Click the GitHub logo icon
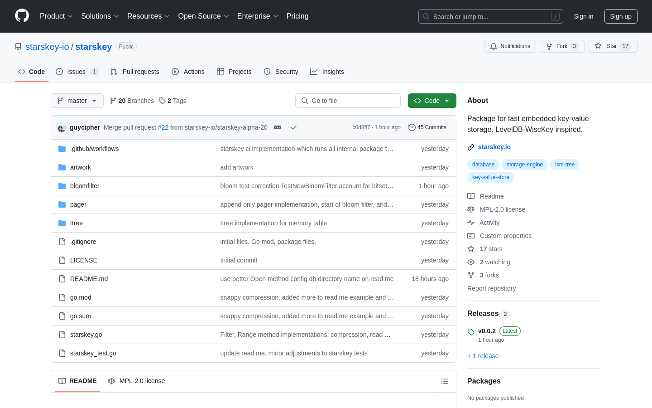 (22, 16)
